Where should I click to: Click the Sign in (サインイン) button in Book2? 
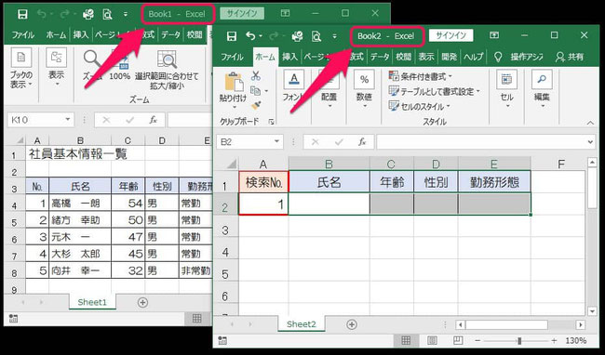[450, 35]
